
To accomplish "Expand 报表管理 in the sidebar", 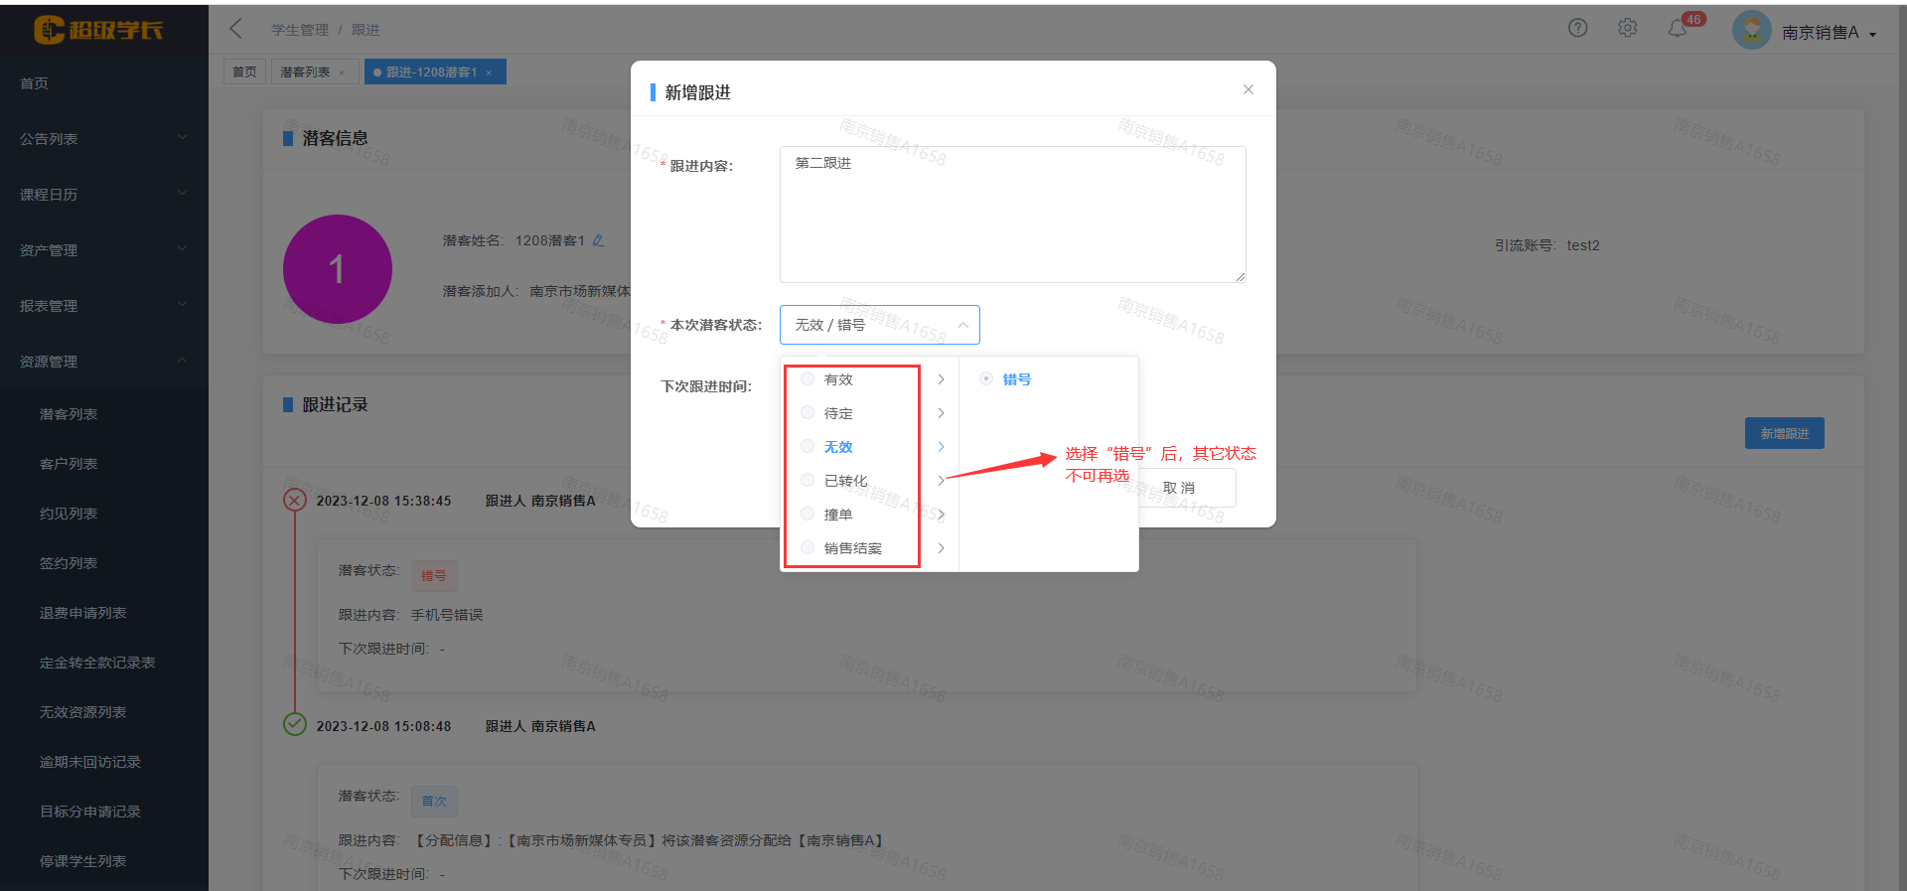I will click(103, 306).
